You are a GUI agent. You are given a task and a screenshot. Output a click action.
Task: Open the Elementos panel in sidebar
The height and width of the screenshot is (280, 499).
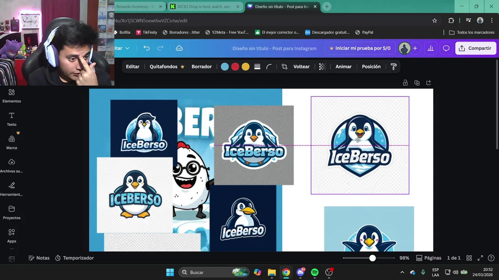[12, 96]
